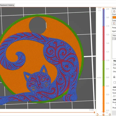Viewport: 116px width, 116px height.
Task: Click the grey button at sidebar bottom
Action: pyautogui.click(x=114, y=113)
